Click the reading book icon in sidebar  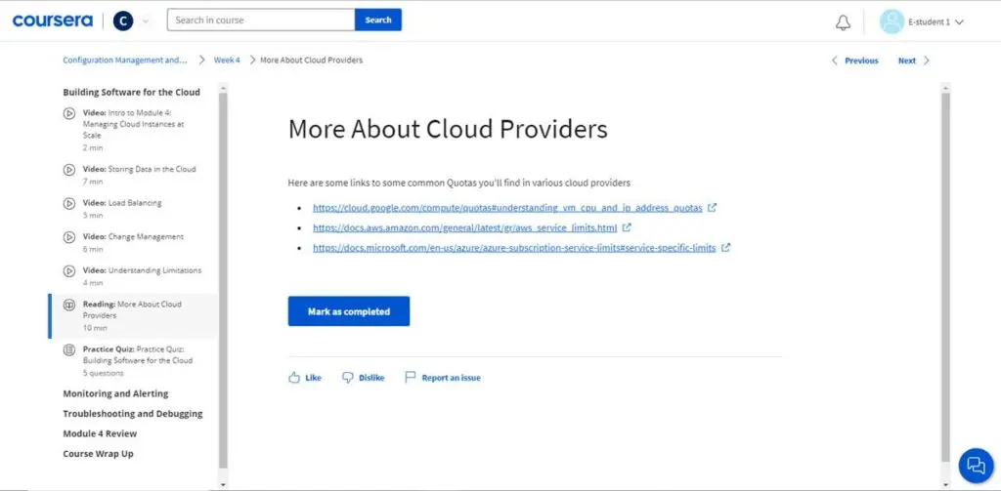(x=69, y=305)
